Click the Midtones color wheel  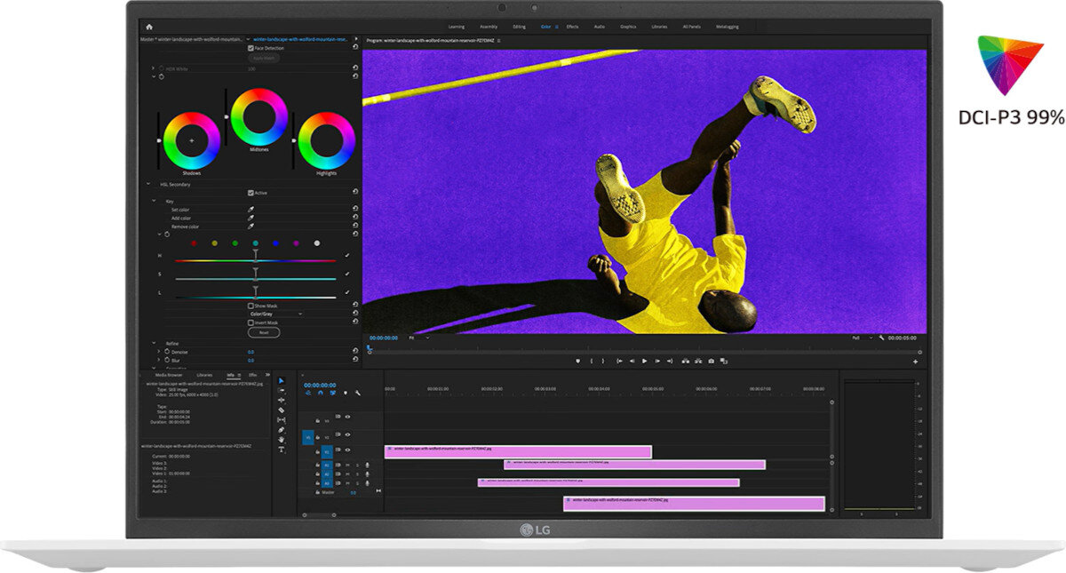pos(259,116)
